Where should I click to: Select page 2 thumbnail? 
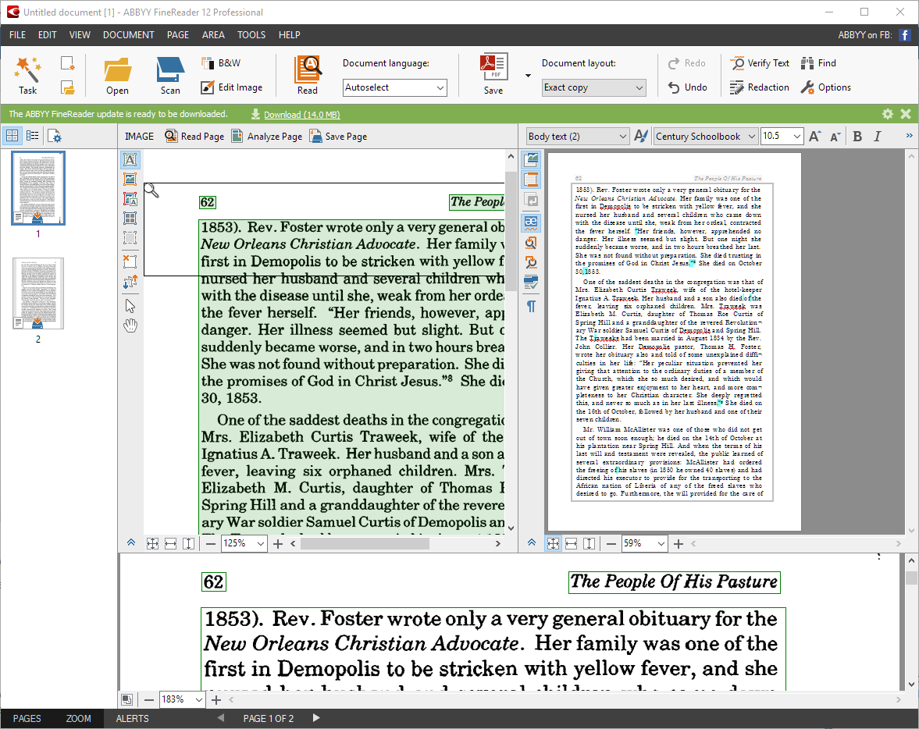coord(37,293)
